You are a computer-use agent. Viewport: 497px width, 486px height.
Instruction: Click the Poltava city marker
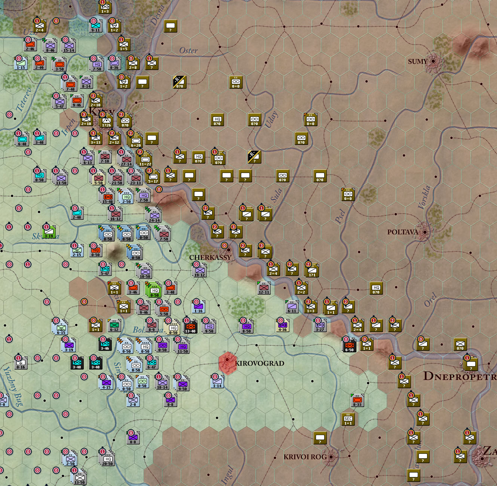tap(425, 232)
